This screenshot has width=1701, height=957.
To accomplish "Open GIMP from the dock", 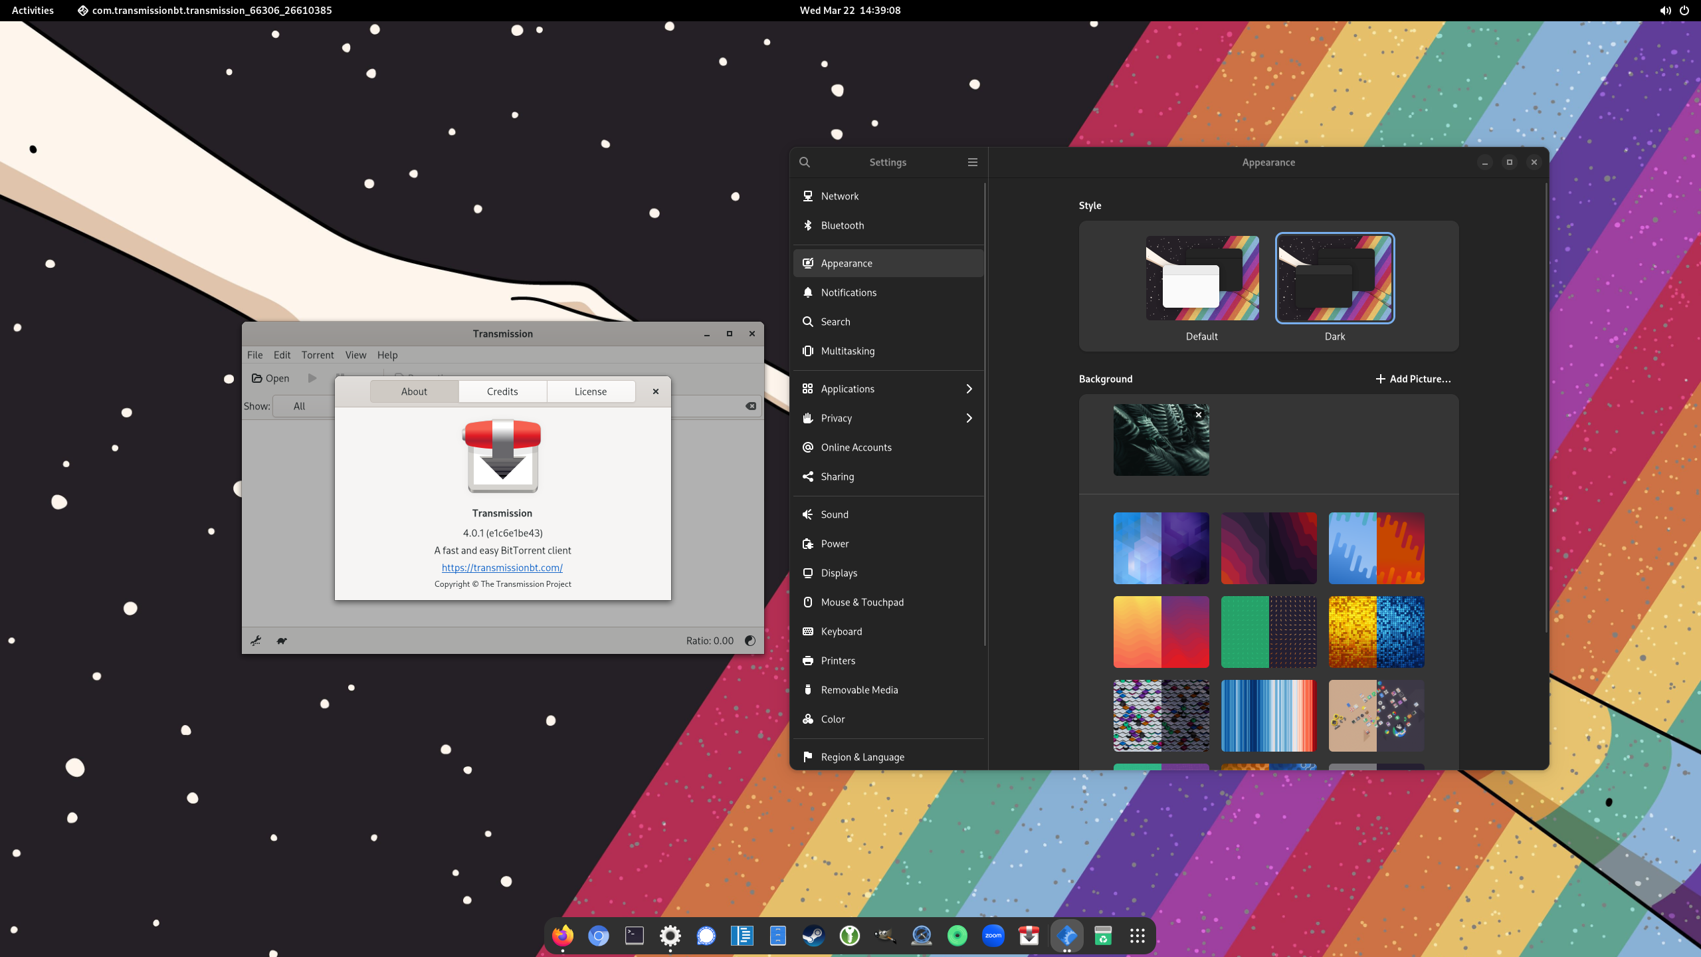I will [x=886, y=936].
